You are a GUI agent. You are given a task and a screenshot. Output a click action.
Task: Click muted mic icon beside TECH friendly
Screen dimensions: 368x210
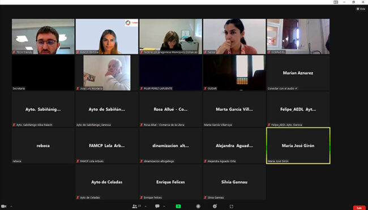(x=14, y=52)
